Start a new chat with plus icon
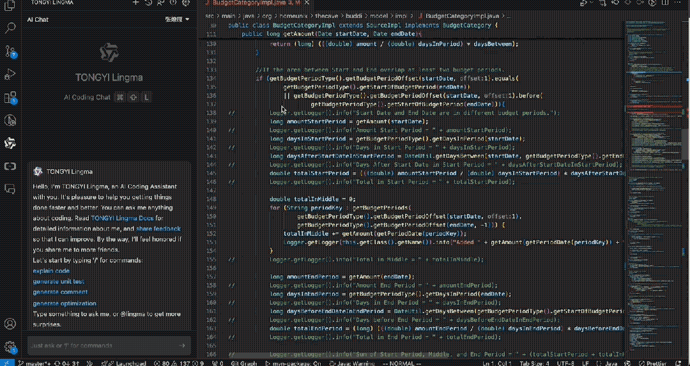 (136, 2)
